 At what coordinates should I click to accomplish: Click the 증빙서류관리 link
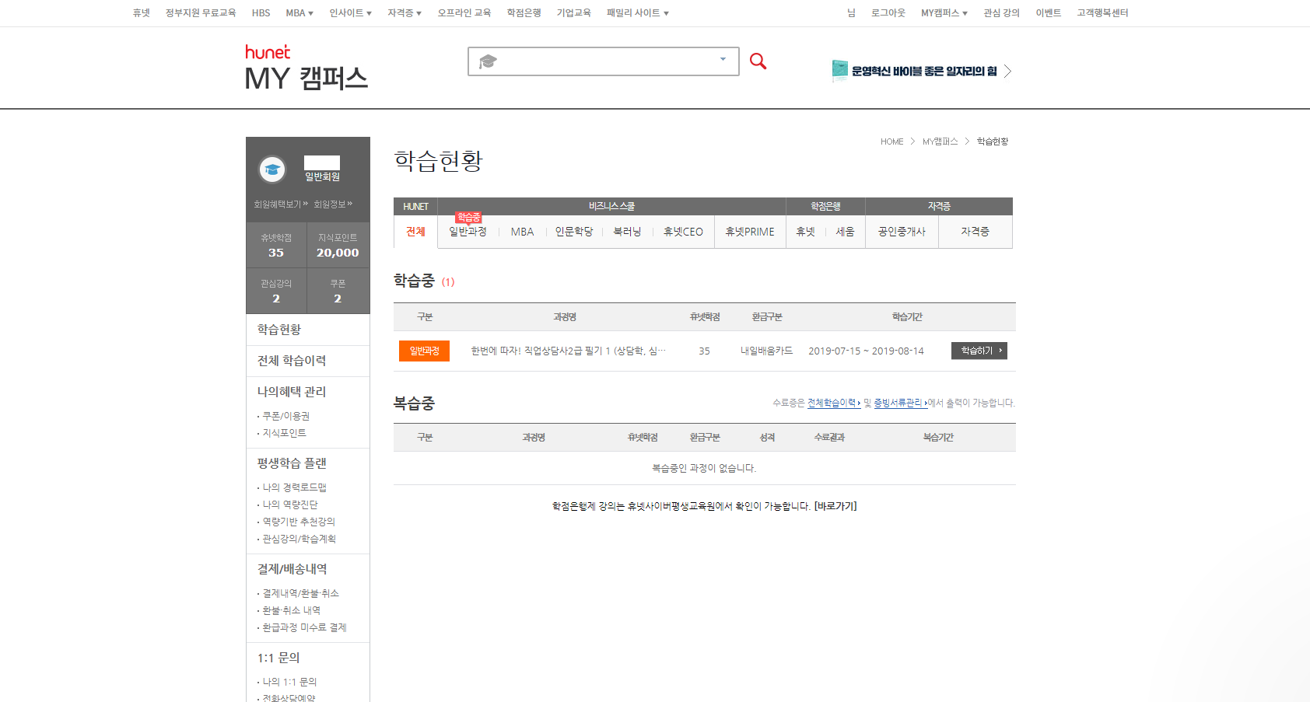click(900, 403)
